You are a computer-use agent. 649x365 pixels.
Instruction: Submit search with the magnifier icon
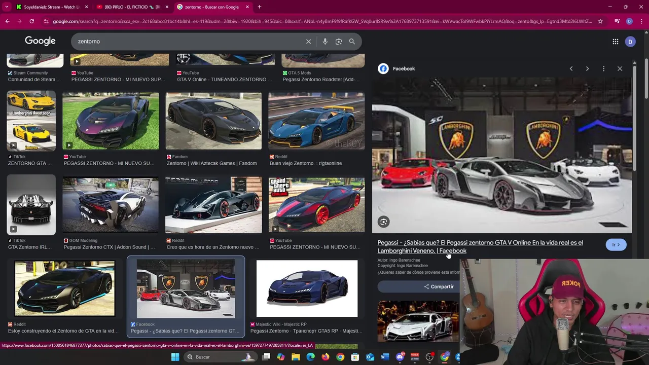click(352, 42)
